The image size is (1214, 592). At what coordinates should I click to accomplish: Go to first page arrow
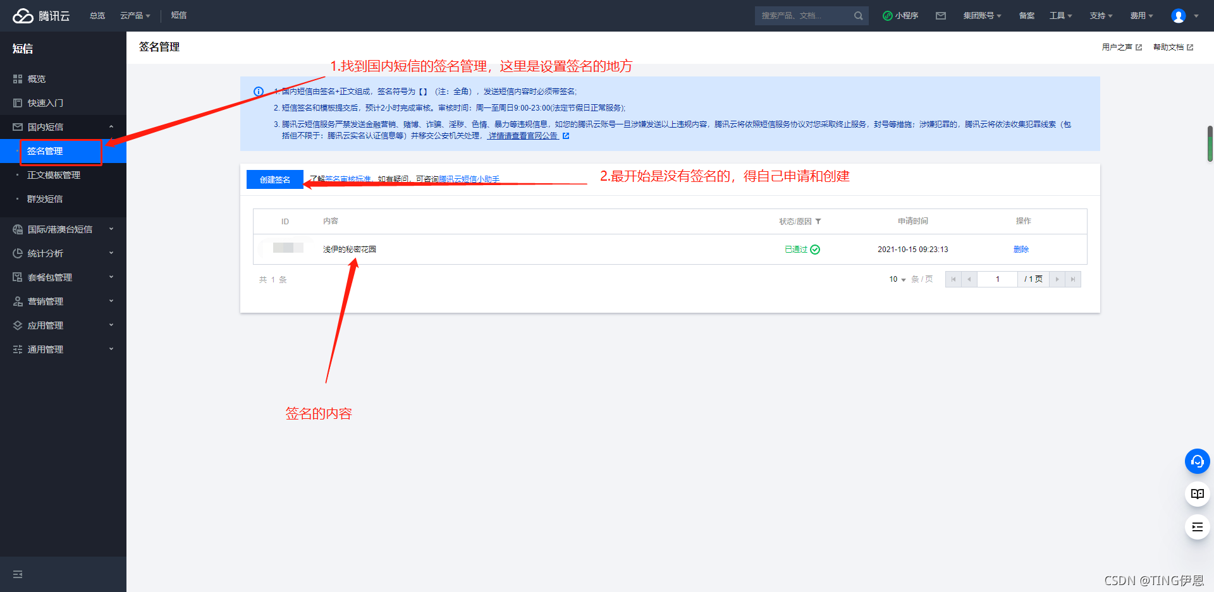pos(953,279)
